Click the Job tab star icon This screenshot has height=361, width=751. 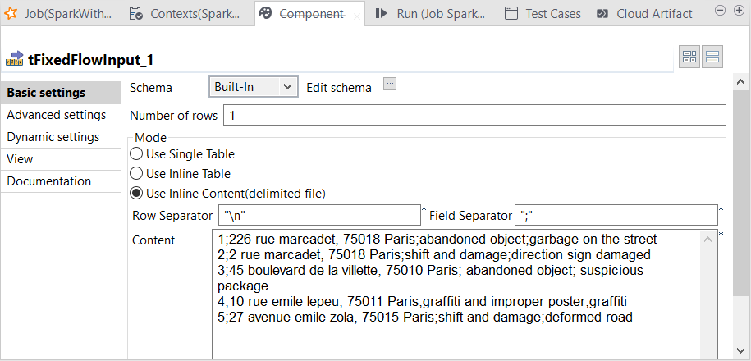tap(12, 13)
